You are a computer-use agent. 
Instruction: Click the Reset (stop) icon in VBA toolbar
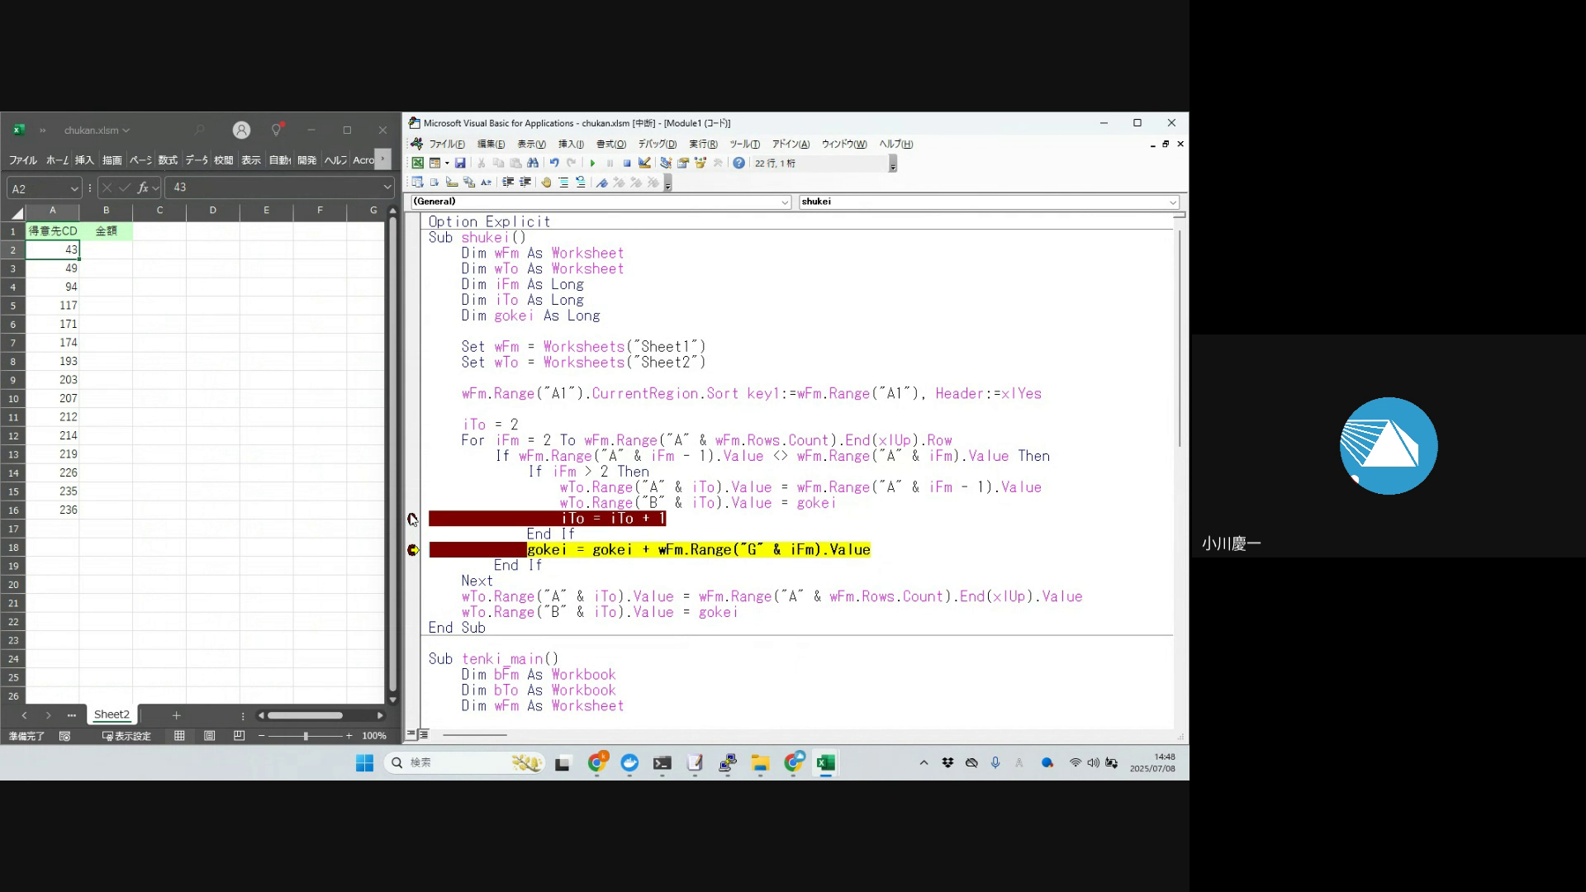[x=627, y=164]
